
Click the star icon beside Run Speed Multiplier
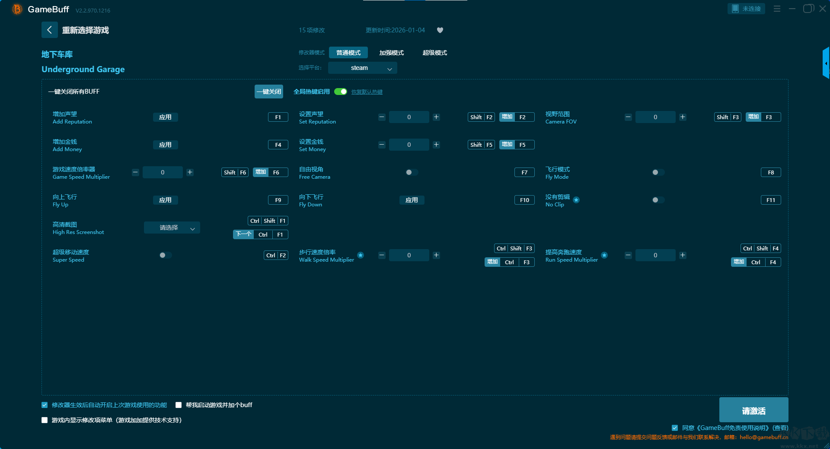[604, 255]
